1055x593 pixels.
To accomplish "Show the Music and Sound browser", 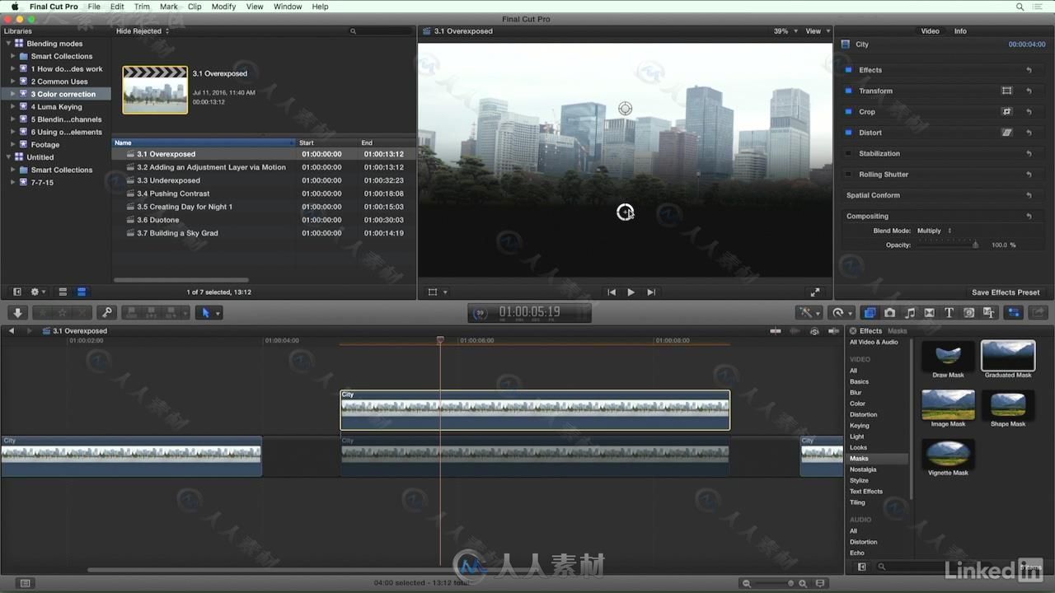I will 910,313.
